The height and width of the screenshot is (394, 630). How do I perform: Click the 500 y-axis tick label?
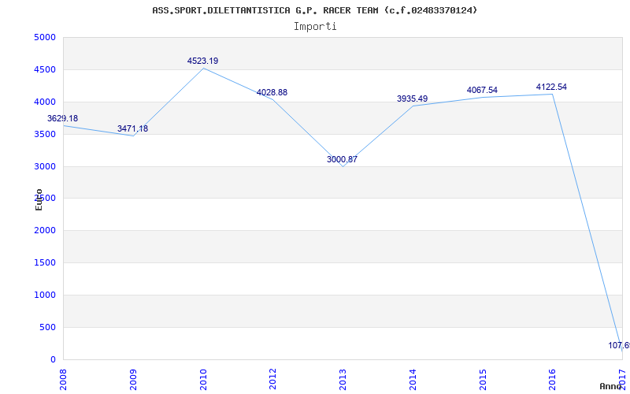click(47, 327)
